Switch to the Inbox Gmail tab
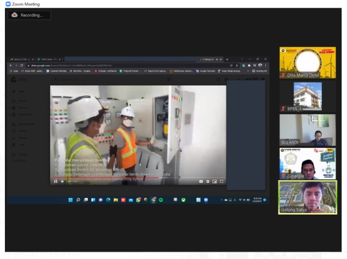The width and height of the screenshot is (347, 259). point(22,59)
